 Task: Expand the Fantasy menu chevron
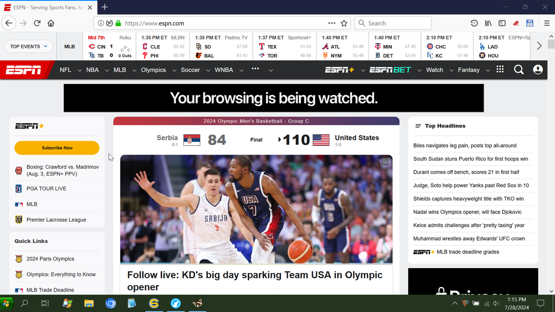(488, 70)
